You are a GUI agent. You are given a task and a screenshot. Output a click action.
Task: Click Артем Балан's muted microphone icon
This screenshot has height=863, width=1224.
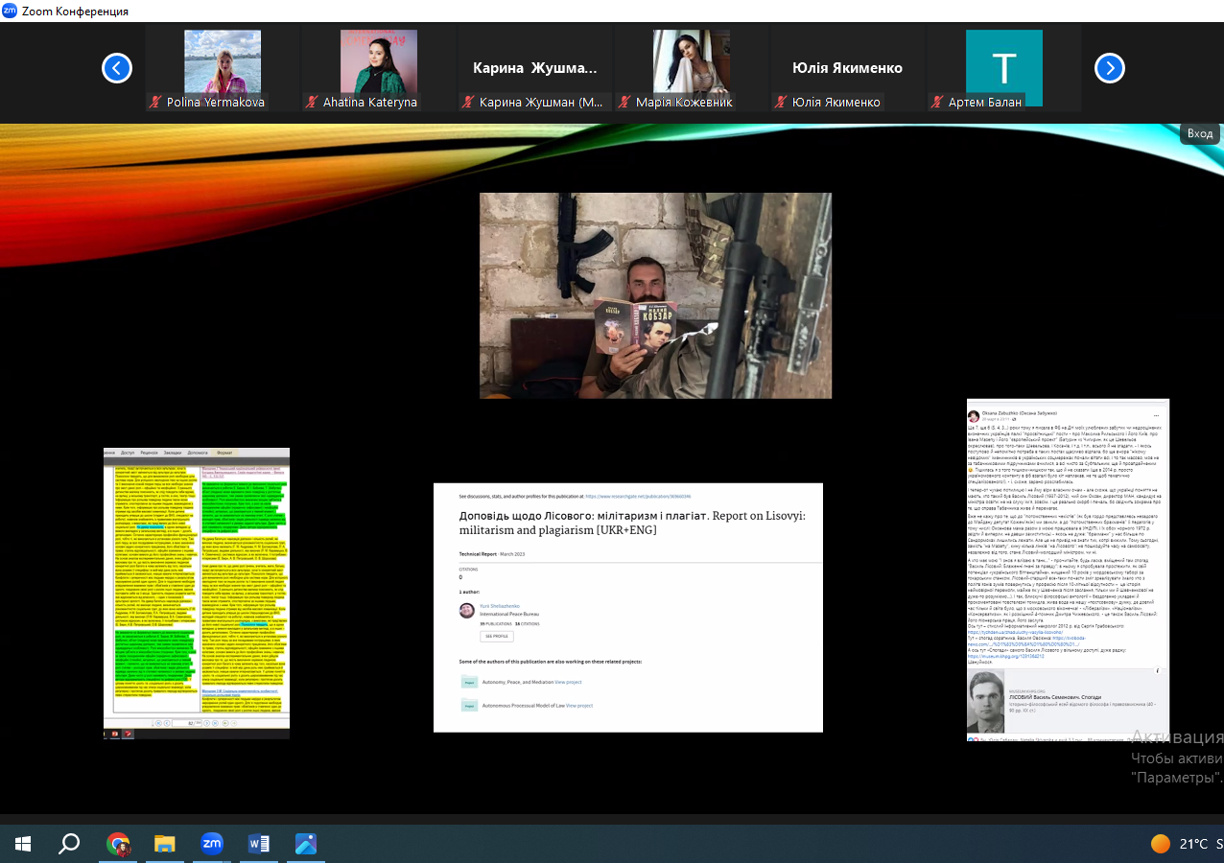click(x=936, y=103)
